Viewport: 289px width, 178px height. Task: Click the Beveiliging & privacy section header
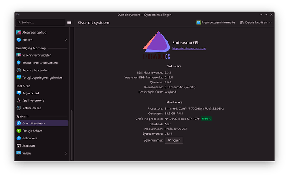tap(31, 48)
